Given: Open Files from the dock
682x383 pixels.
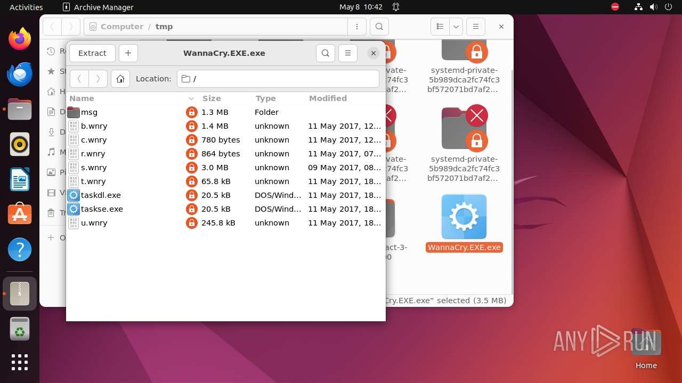Looking at the screenshot, I should tap(20, 109).
